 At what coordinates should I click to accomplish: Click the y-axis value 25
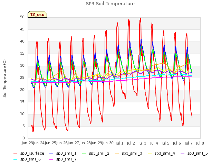(x=22, y=77)
